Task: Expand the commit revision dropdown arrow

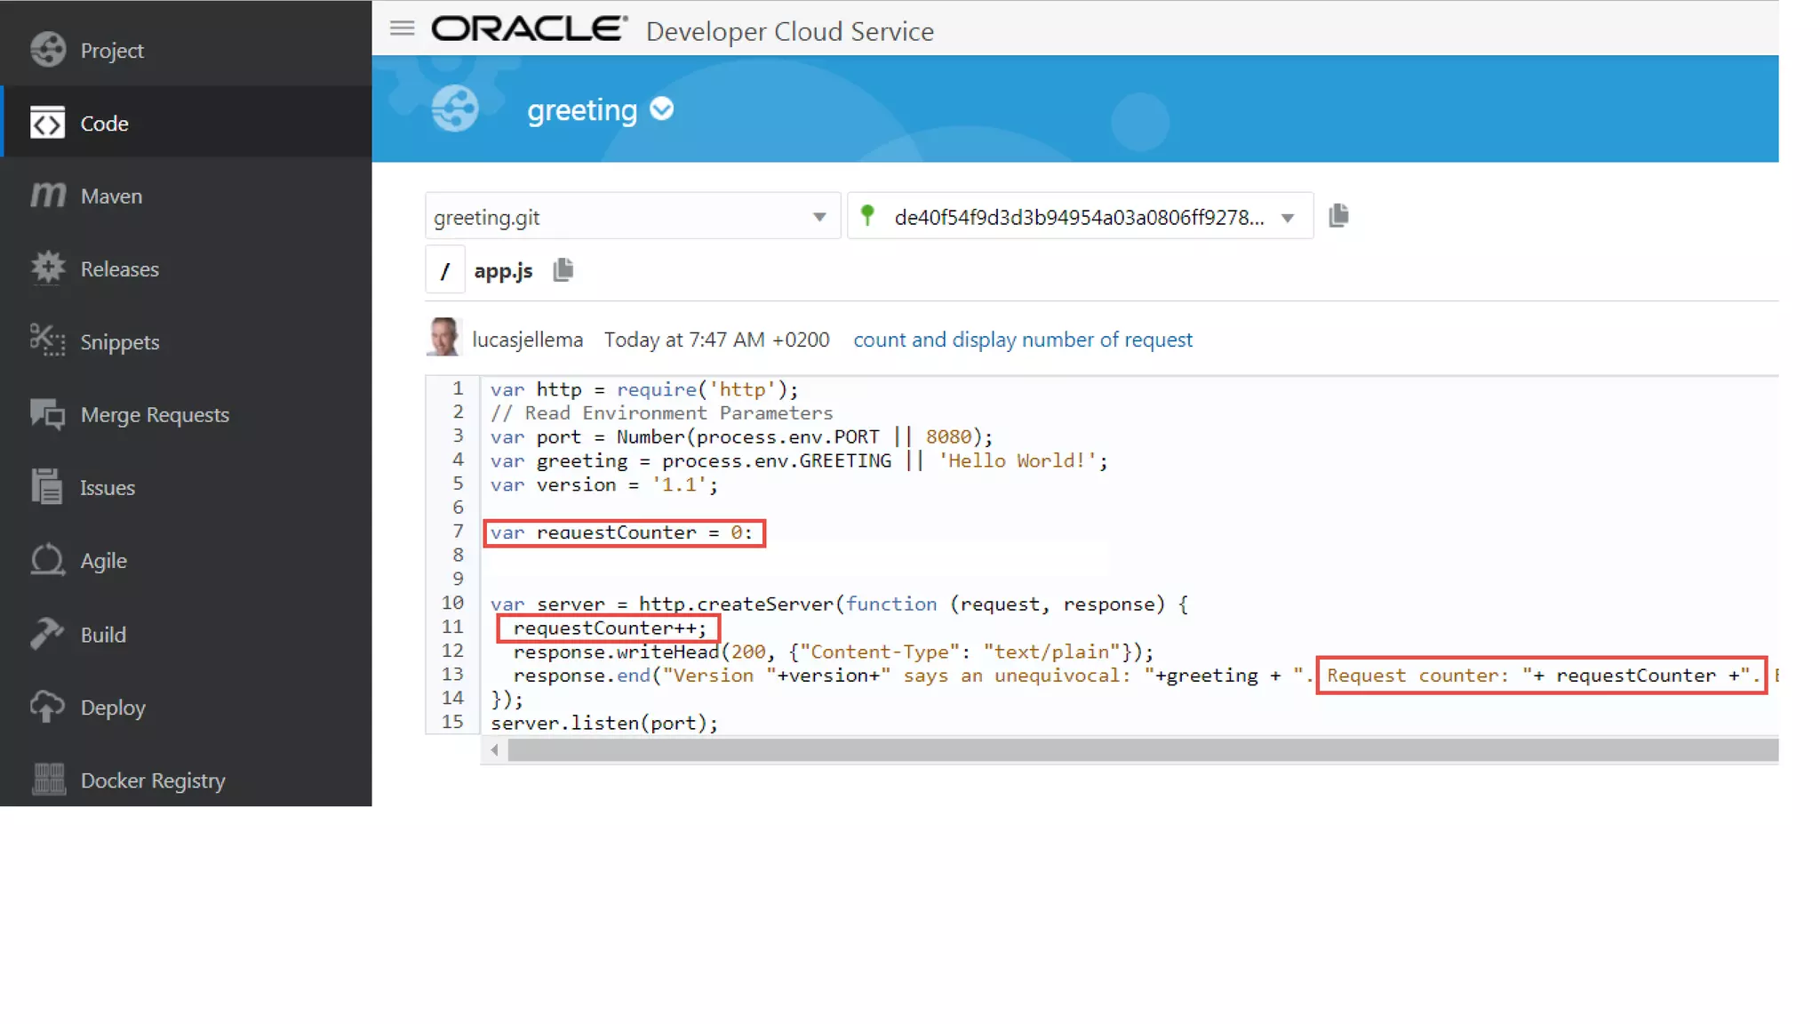Action: (x=1287, y=218)
